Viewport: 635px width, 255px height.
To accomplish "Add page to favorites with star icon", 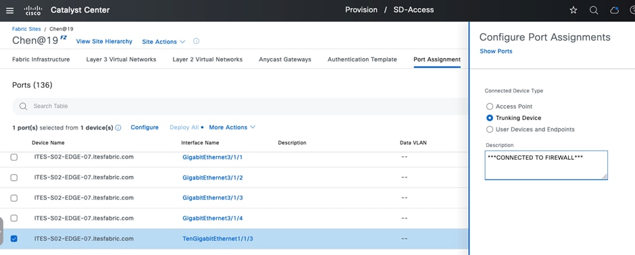I will point(574,10).
